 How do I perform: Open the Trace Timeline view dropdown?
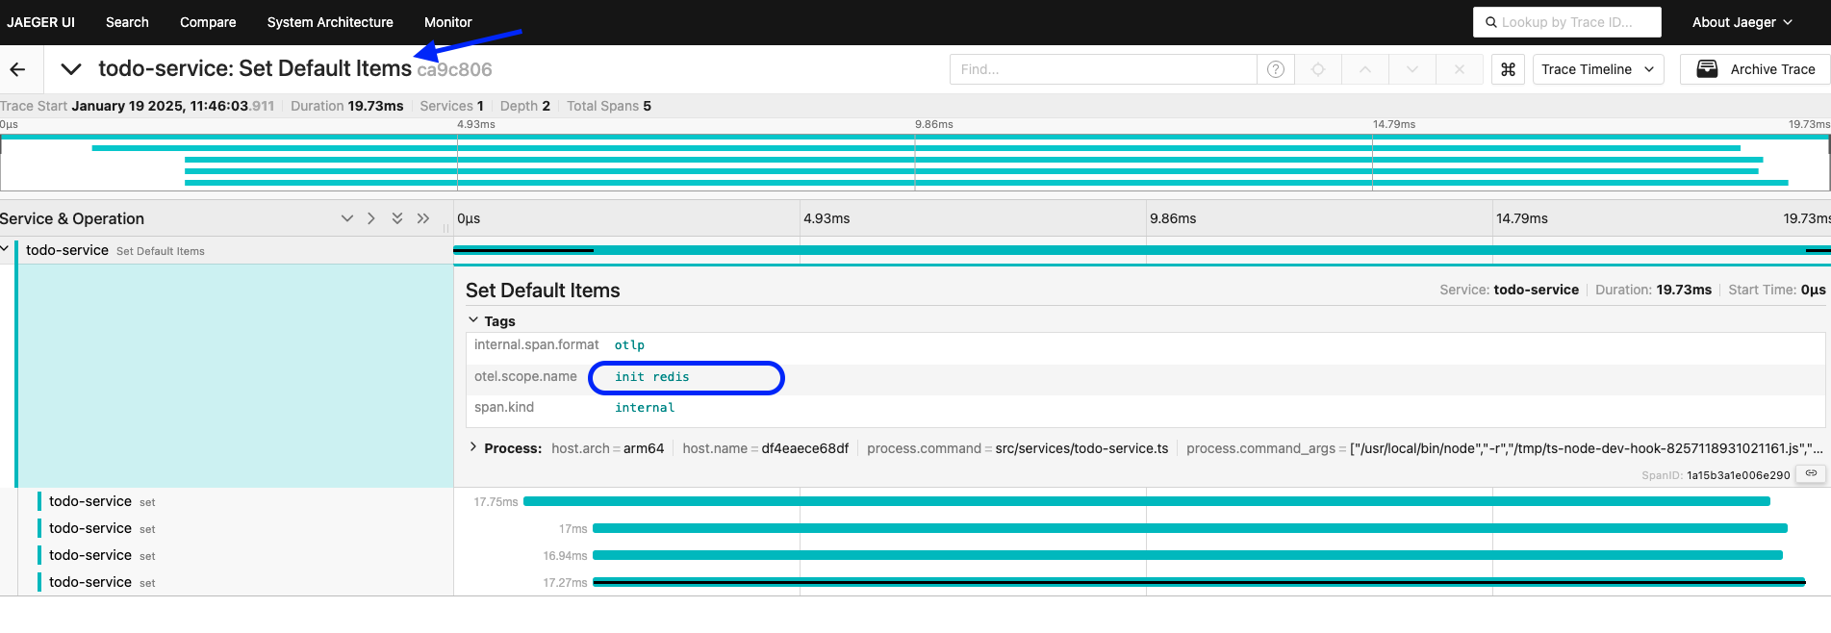1597,69
